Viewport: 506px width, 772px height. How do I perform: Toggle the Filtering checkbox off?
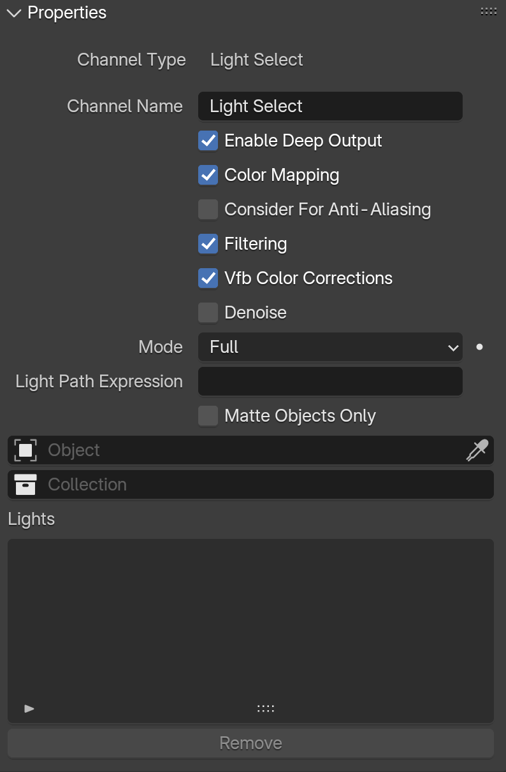point(208,244)
